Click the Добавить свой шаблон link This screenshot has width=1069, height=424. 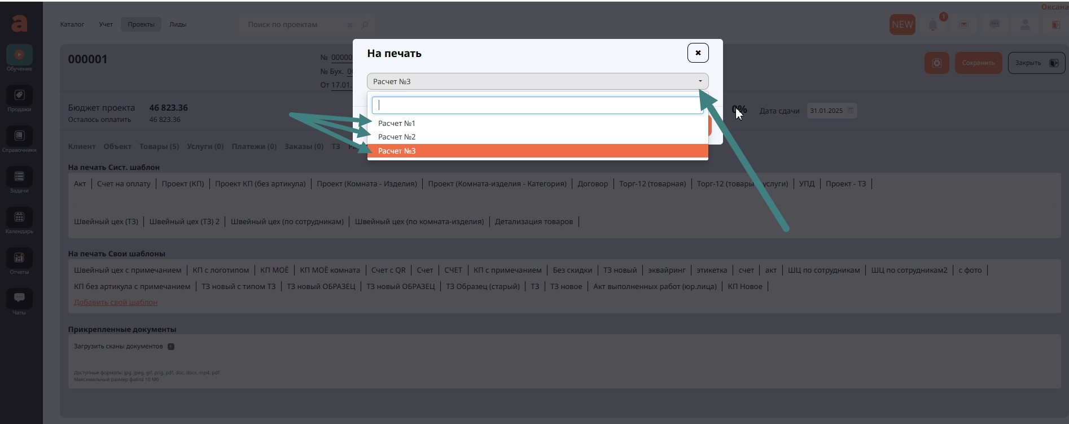click(x=116, y=302)
